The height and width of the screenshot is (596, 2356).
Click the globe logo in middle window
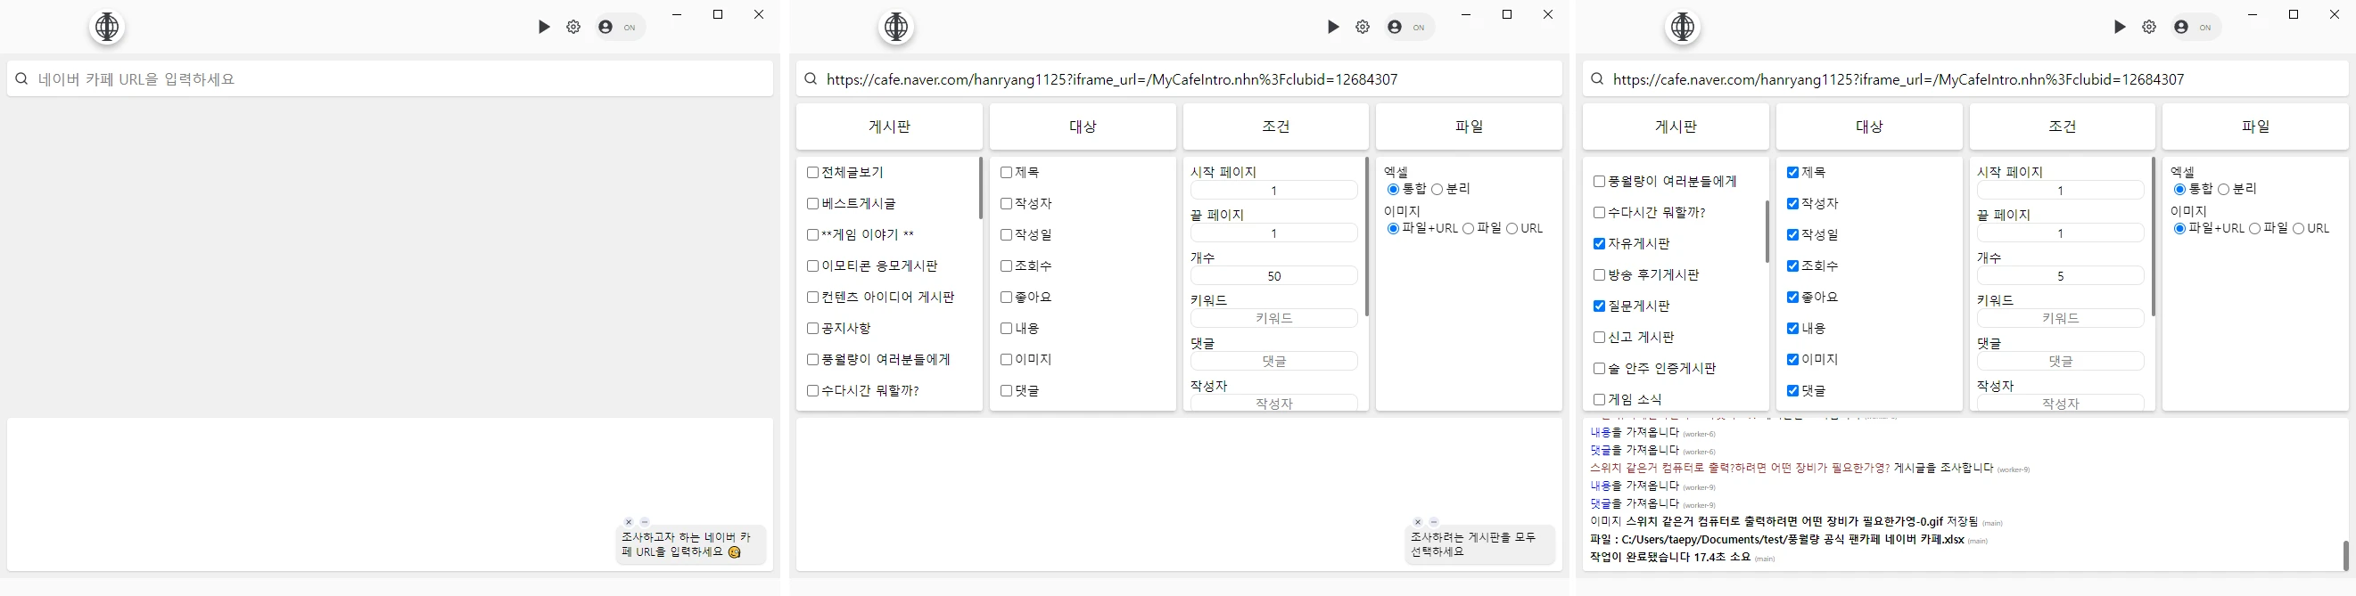tap(896, 28)
